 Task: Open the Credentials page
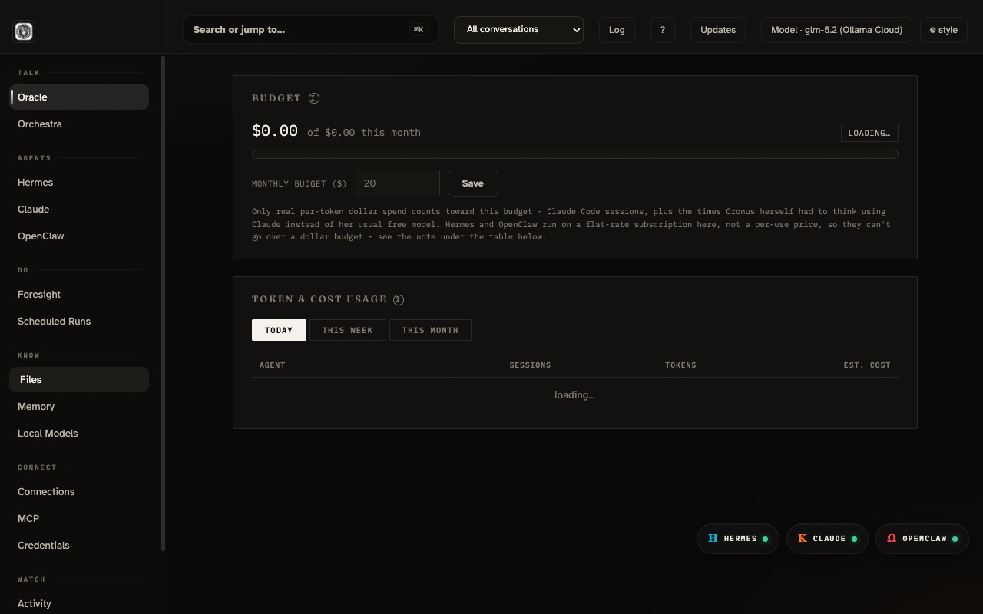tap(79, 545)
